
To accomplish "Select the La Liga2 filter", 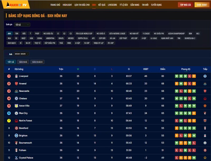I will (154, 38).
